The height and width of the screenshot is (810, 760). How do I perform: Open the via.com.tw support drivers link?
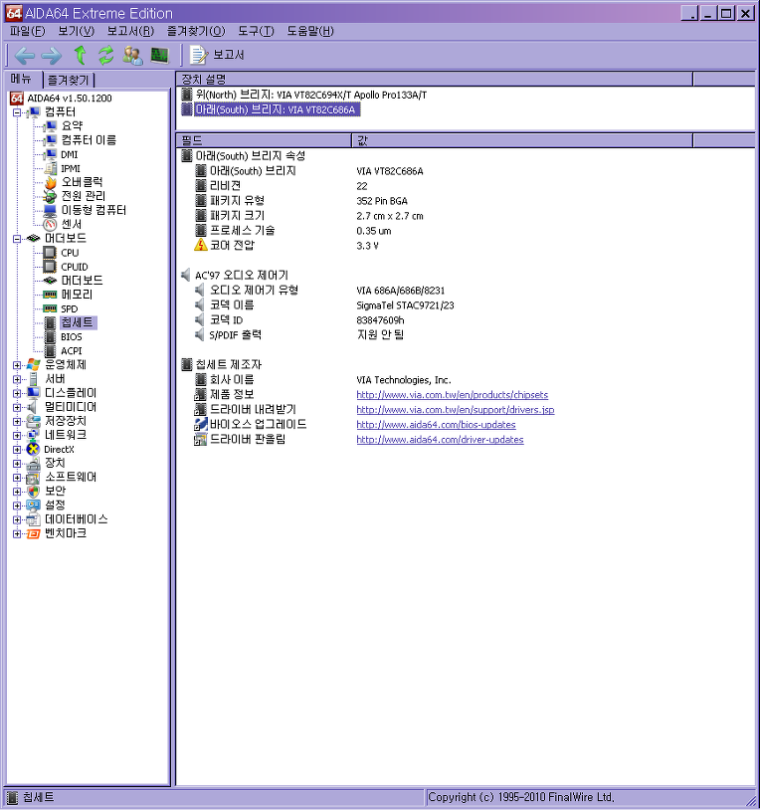click(x=456, y=410)
